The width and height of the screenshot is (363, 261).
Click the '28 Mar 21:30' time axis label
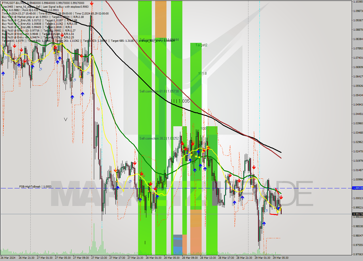pyautogui.click(x=244, y=258)
